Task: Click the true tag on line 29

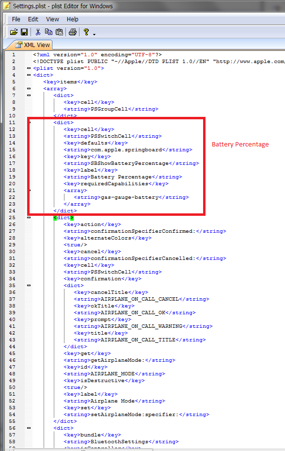Action: pos(75,245)
